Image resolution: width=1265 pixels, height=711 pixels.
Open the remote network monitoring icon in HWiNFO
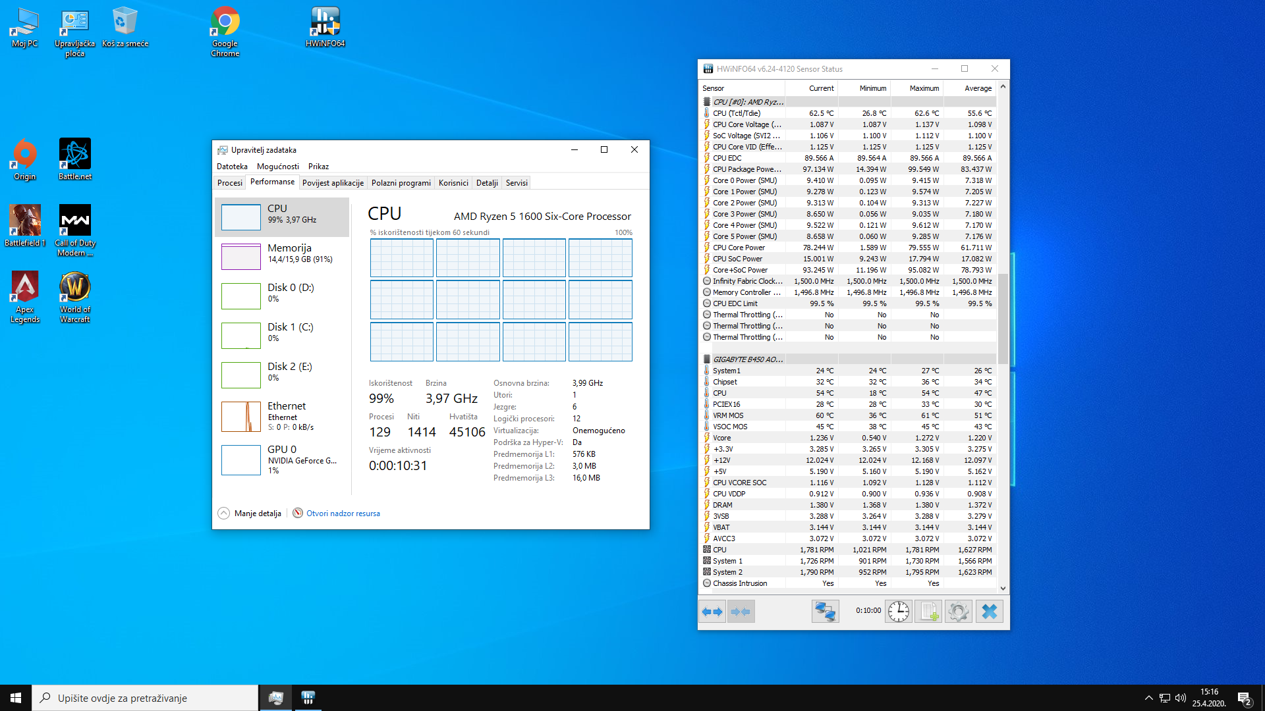coord(825,612)
